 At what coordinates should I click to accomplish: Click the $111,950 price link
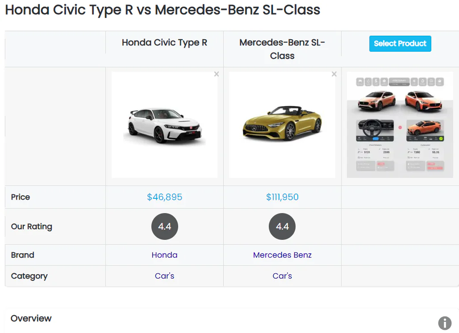point(282,196)
